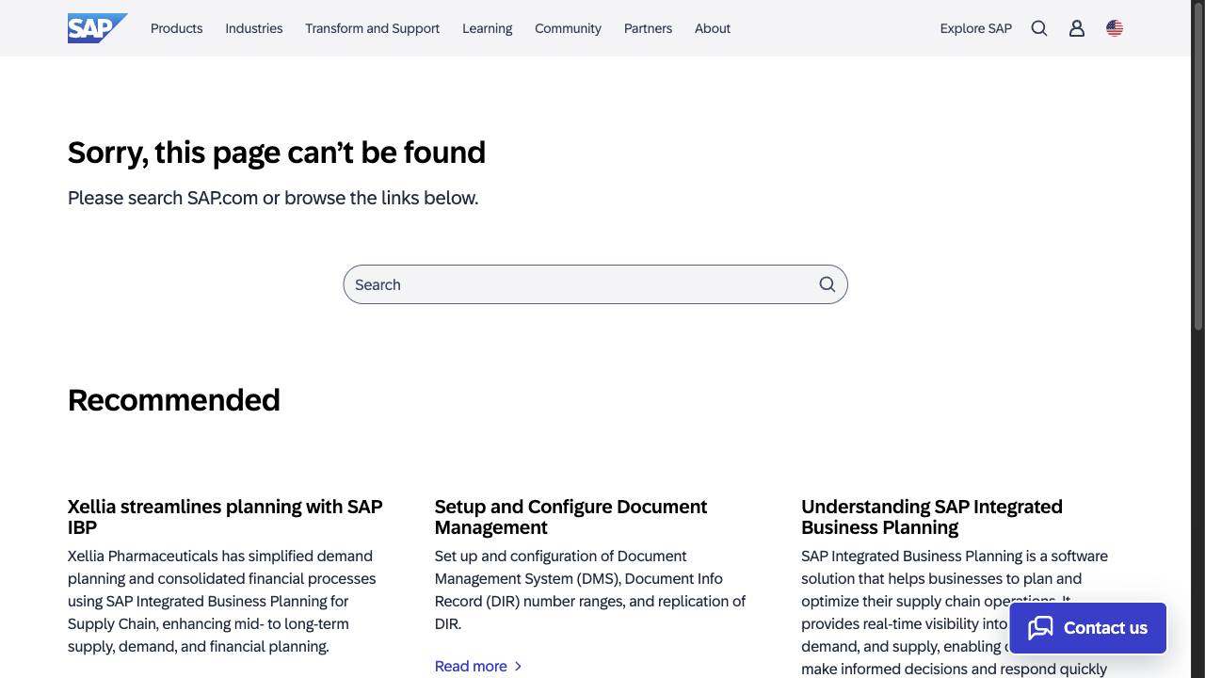
Task: Open Setup and Configure Document Management heading
Action: (570, 517)
